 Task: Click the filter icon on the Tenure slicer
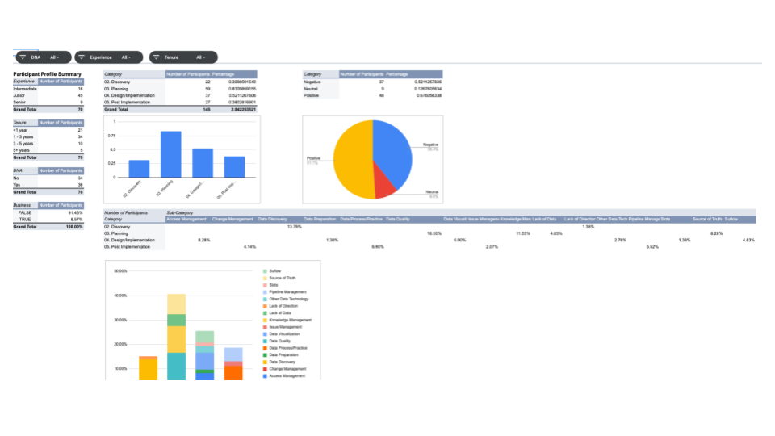click(x=156, y=57)
